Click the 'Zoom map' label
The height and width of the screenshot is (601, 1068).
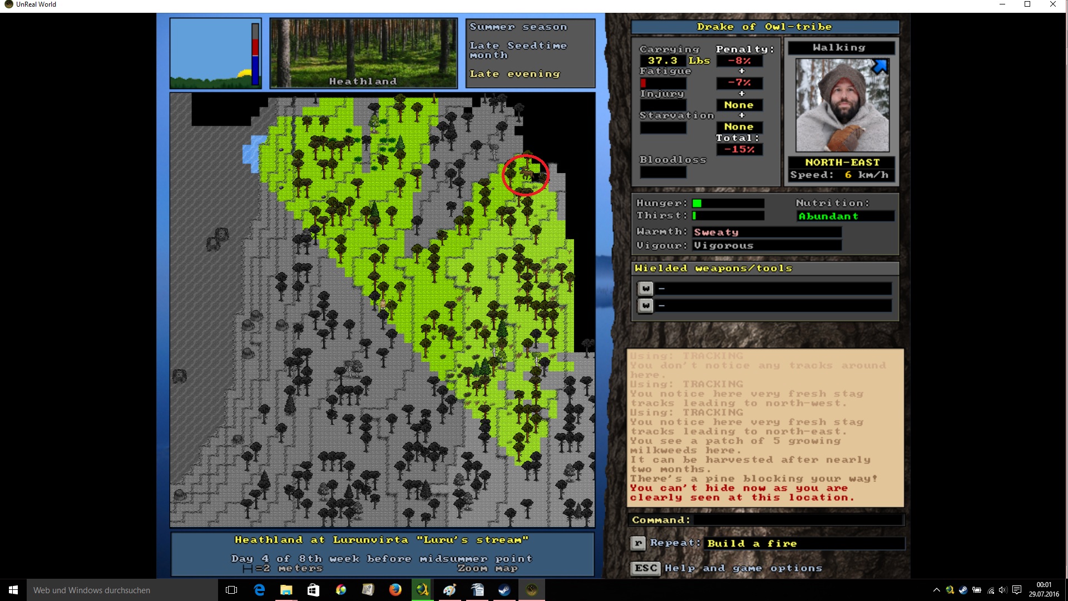pyautogui.click(x=487, y=568)
